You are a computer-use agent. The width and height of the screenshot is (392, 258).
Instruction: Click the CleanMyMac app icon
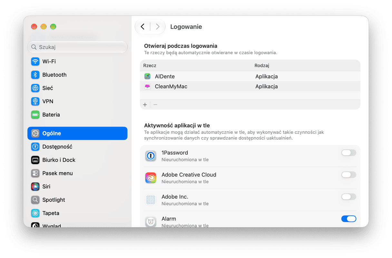[x=147, y=87]
